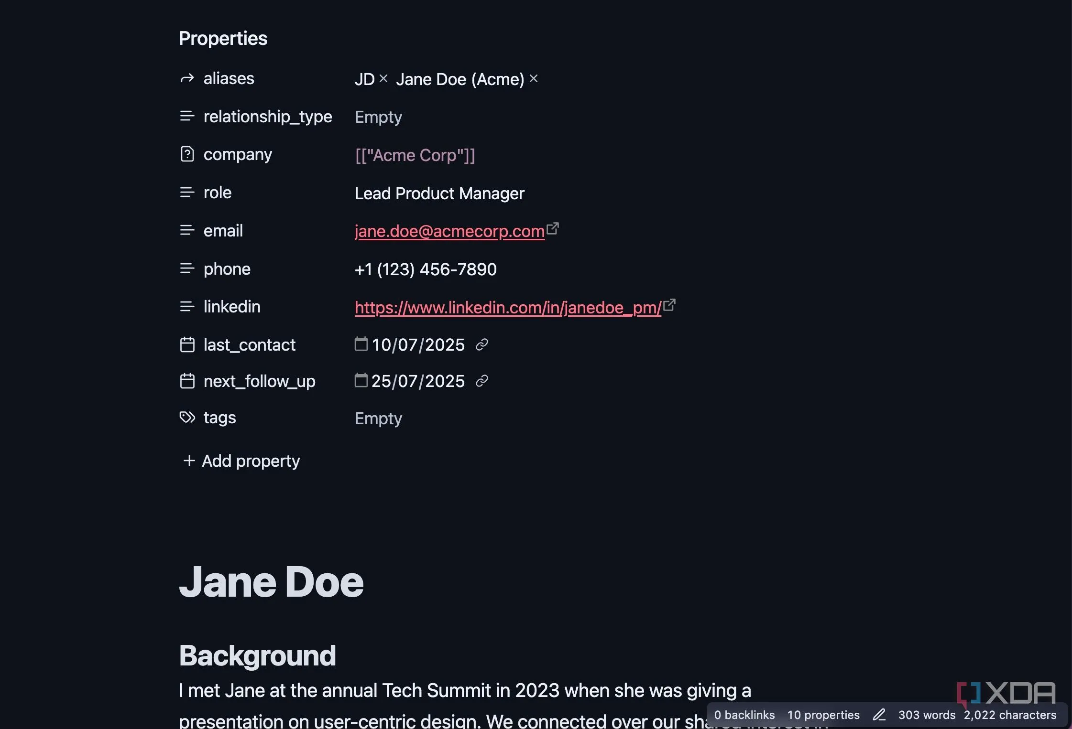Edit the role value Lead Product Manager
The height and width of the screenshot is (729, 1072).
[439, 193]
